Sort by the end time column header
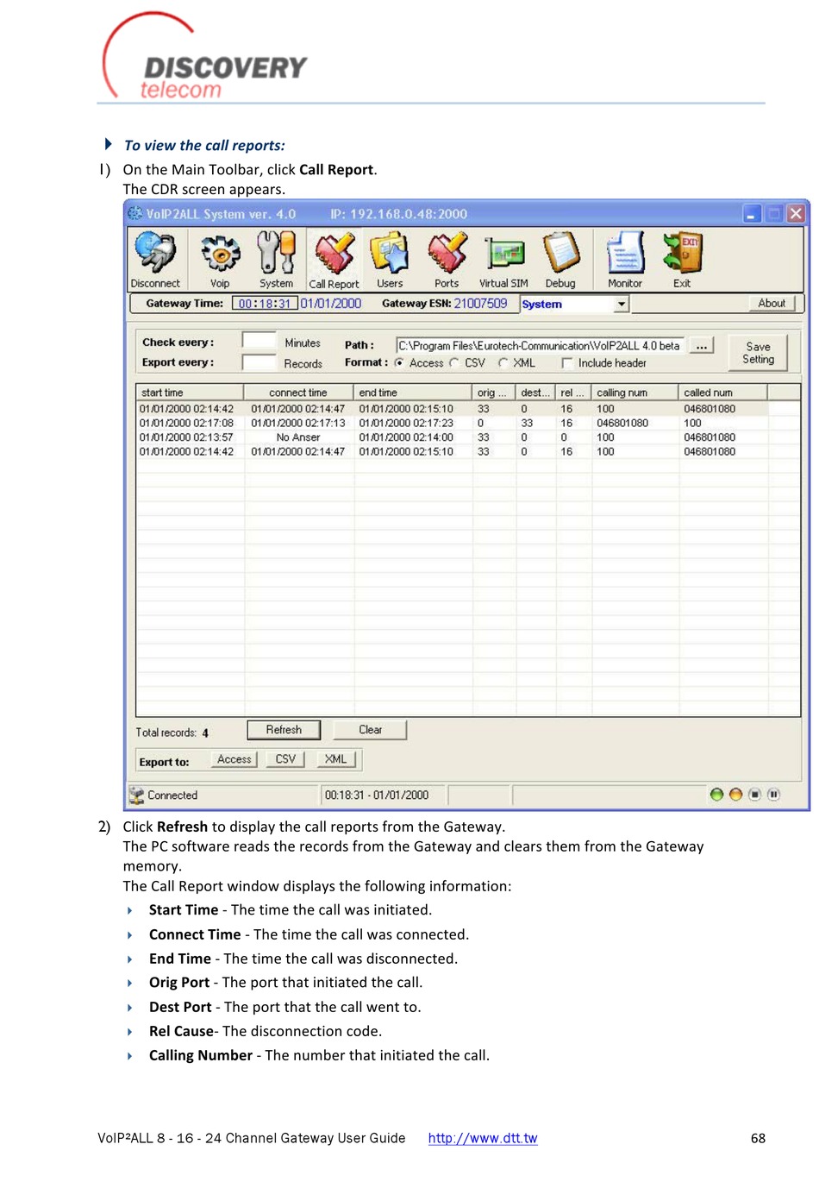The width and height of the screenshot is (819, 1182). pos(413,393)
